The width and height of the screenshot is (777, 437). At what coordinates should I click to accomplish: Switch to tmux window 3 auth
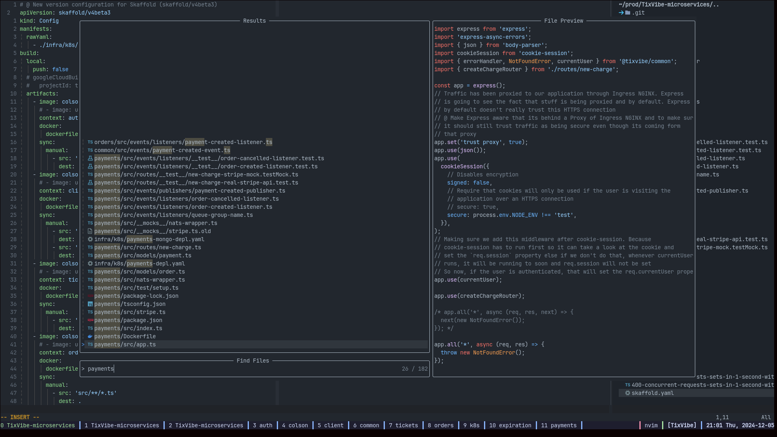click(x=262, y=425)
